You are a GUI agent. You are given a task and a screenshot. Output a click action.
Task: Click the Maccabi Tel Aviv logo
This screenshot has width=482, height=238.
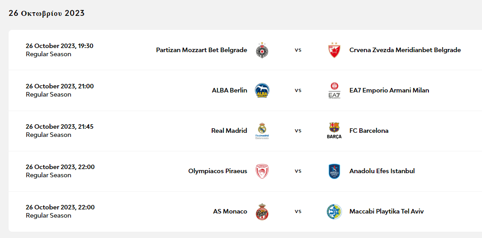(334, 211)
